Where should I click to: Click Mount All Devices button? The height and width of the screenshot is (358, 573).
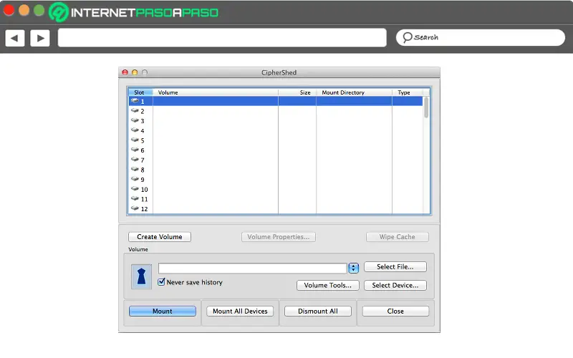(240, 311)
